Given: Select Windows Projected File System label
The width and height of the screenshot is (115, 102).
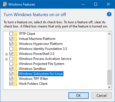Looking at the screenshot, I should point(42,64).
